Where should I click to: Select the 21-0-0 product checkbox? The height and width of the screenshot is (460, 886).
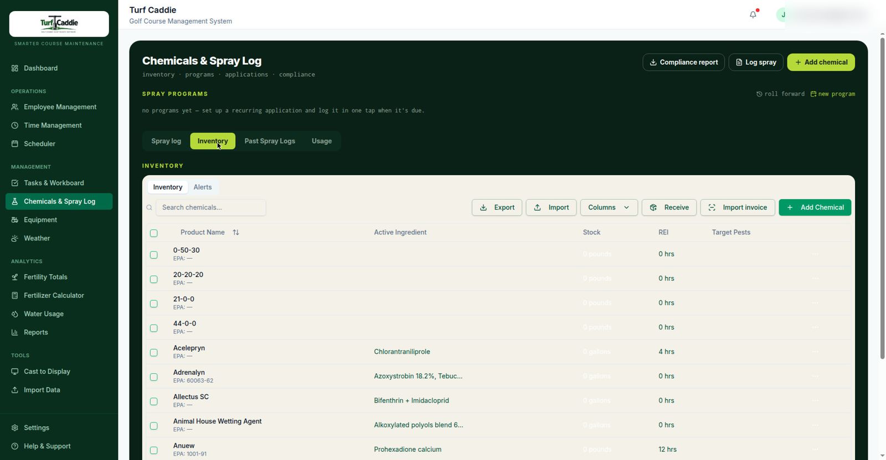pyautogui.click(x=154, y=304)
